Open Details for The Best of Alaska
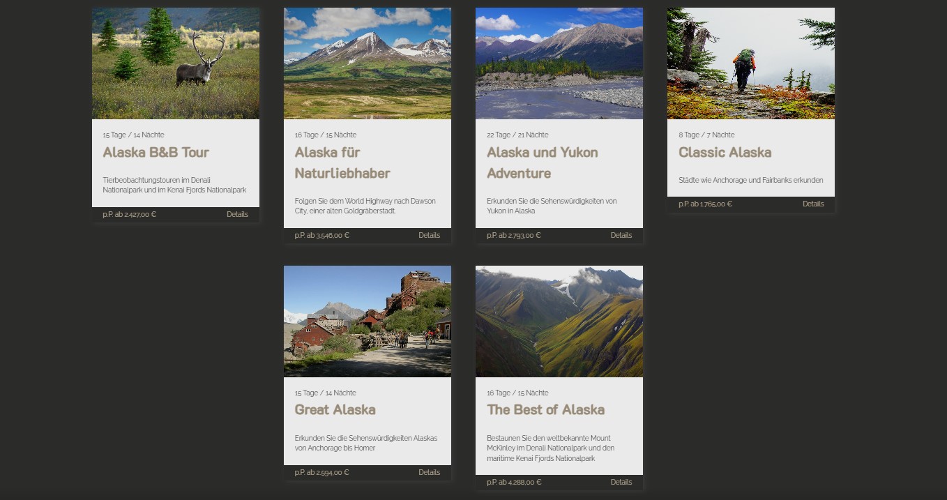 (x=621, y=482)
